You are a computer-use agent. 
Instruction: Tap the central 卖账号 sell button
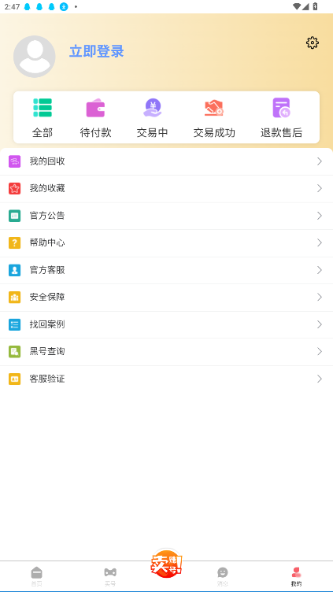(167, 564)
